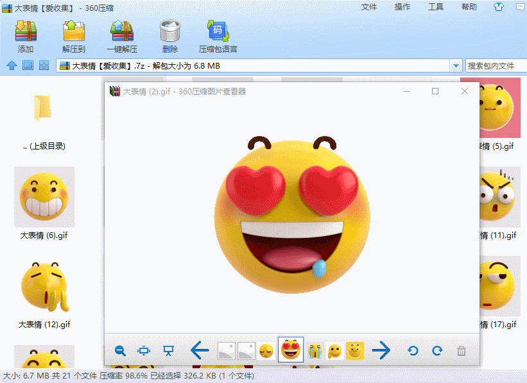
Task: Rotate the image clockwise
Action: (x=438, y=350)
